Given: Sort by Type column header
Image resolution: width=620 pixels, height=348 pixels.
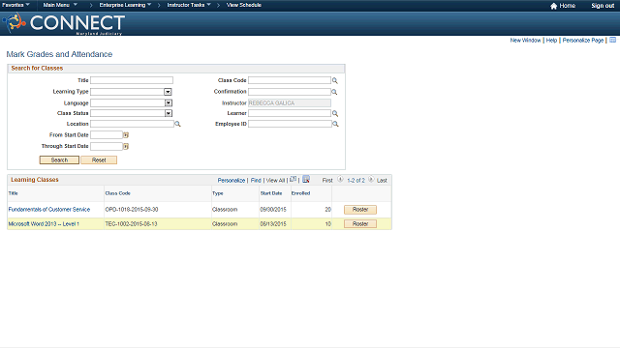Looking at the screenshot, I should point(217,193).
